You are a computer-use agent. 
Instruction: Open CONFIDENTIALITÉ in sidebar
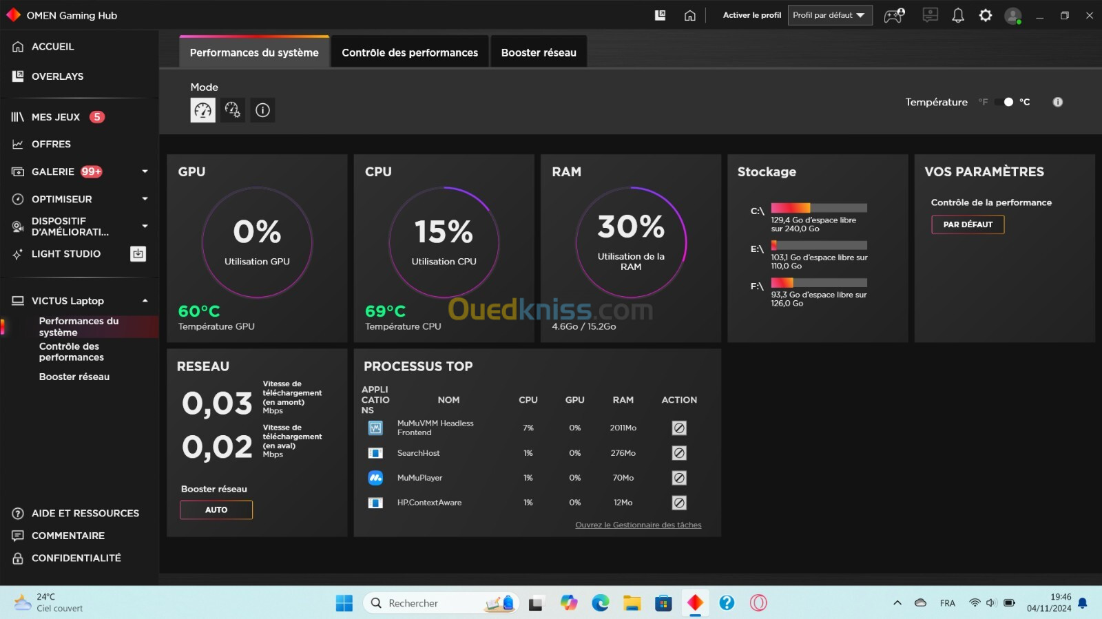coord(76,558)
